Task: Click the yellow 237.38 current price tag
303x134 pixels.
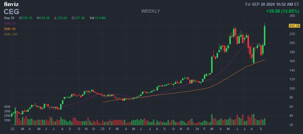Action: point(295,26)
